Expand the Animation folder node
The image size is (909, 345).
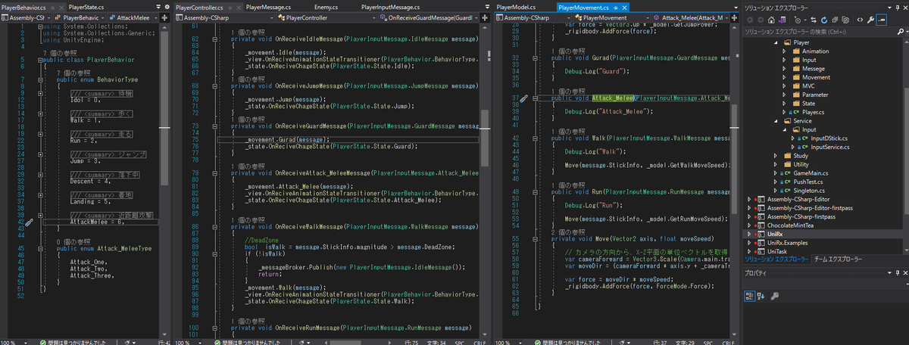[x=784, y=51]
